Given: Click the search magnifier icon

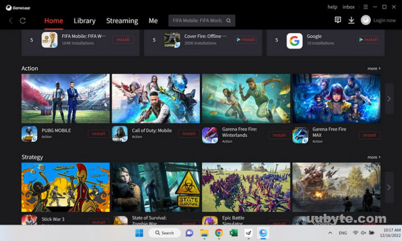Looking at the screenshot, I should [x=228, y=20].
